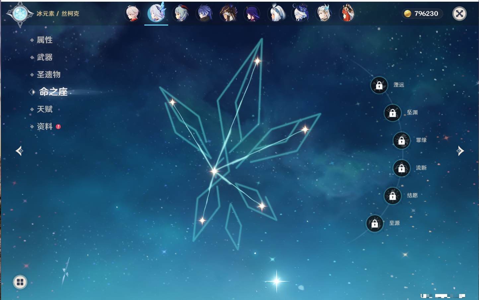The width and height of the screenshot is (479, 300).
Task: Open the locked 湮远 constellation node
Action: click(379, 86)
